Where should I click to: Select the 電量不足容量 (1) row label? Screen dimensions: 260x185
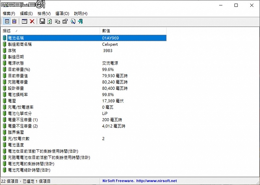[x=23, y=120]
